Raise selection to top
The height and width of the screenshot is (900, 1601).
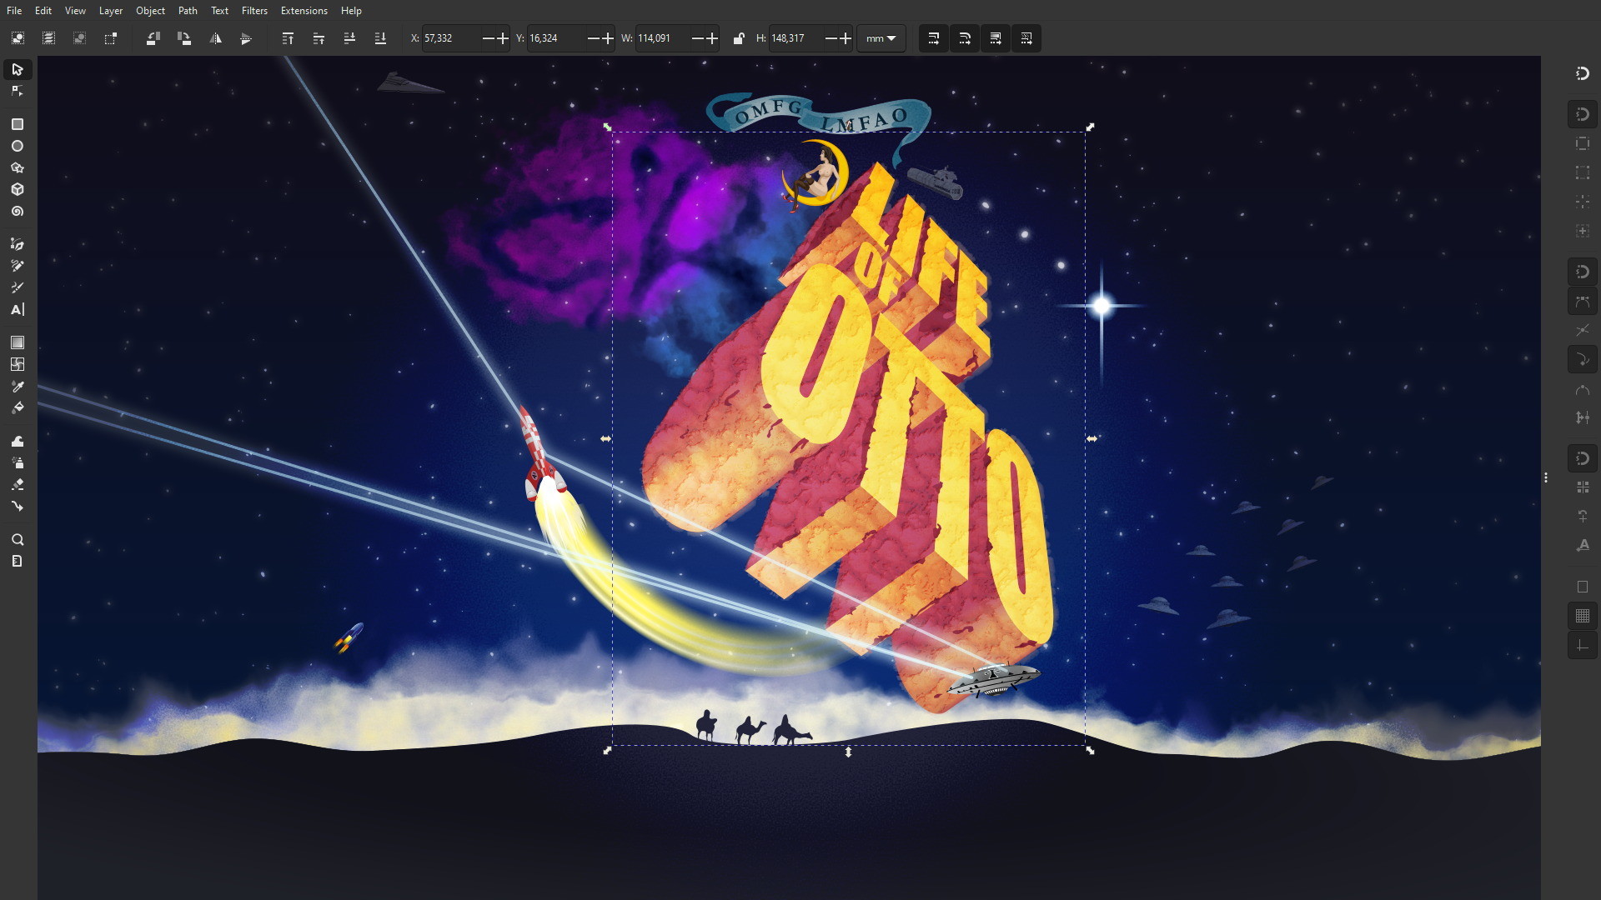(x=288, y=38)
